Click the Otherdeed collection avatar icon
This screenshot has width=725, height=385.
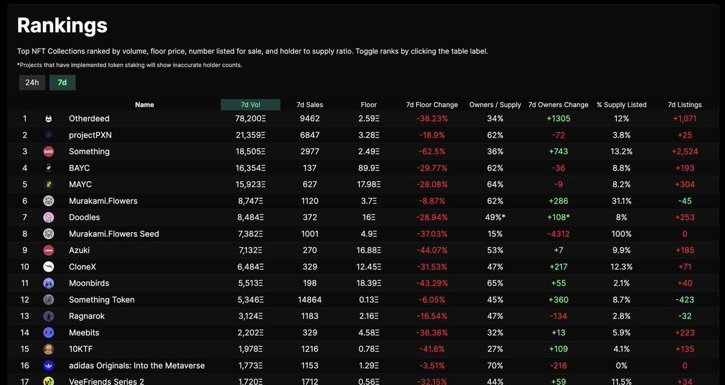pyautogui.click(x=48, y=119)
